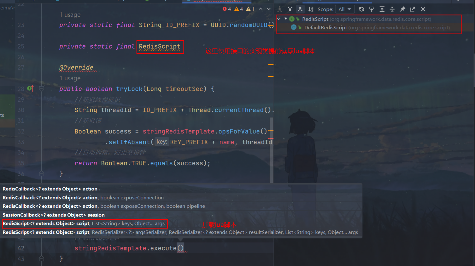Toggle alphabetical sorting in hierarchy

(311, 9)
